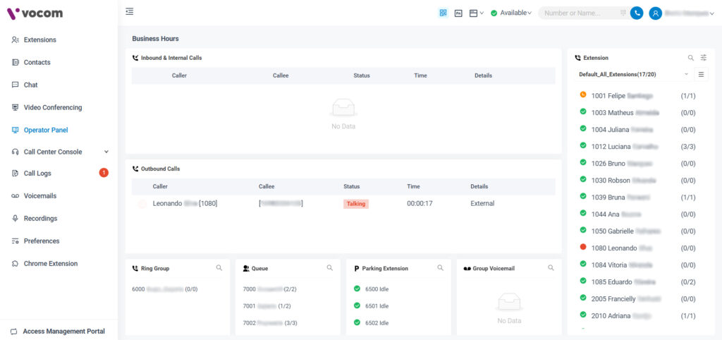Open Call Logs in sidebar

pos(37,174)
